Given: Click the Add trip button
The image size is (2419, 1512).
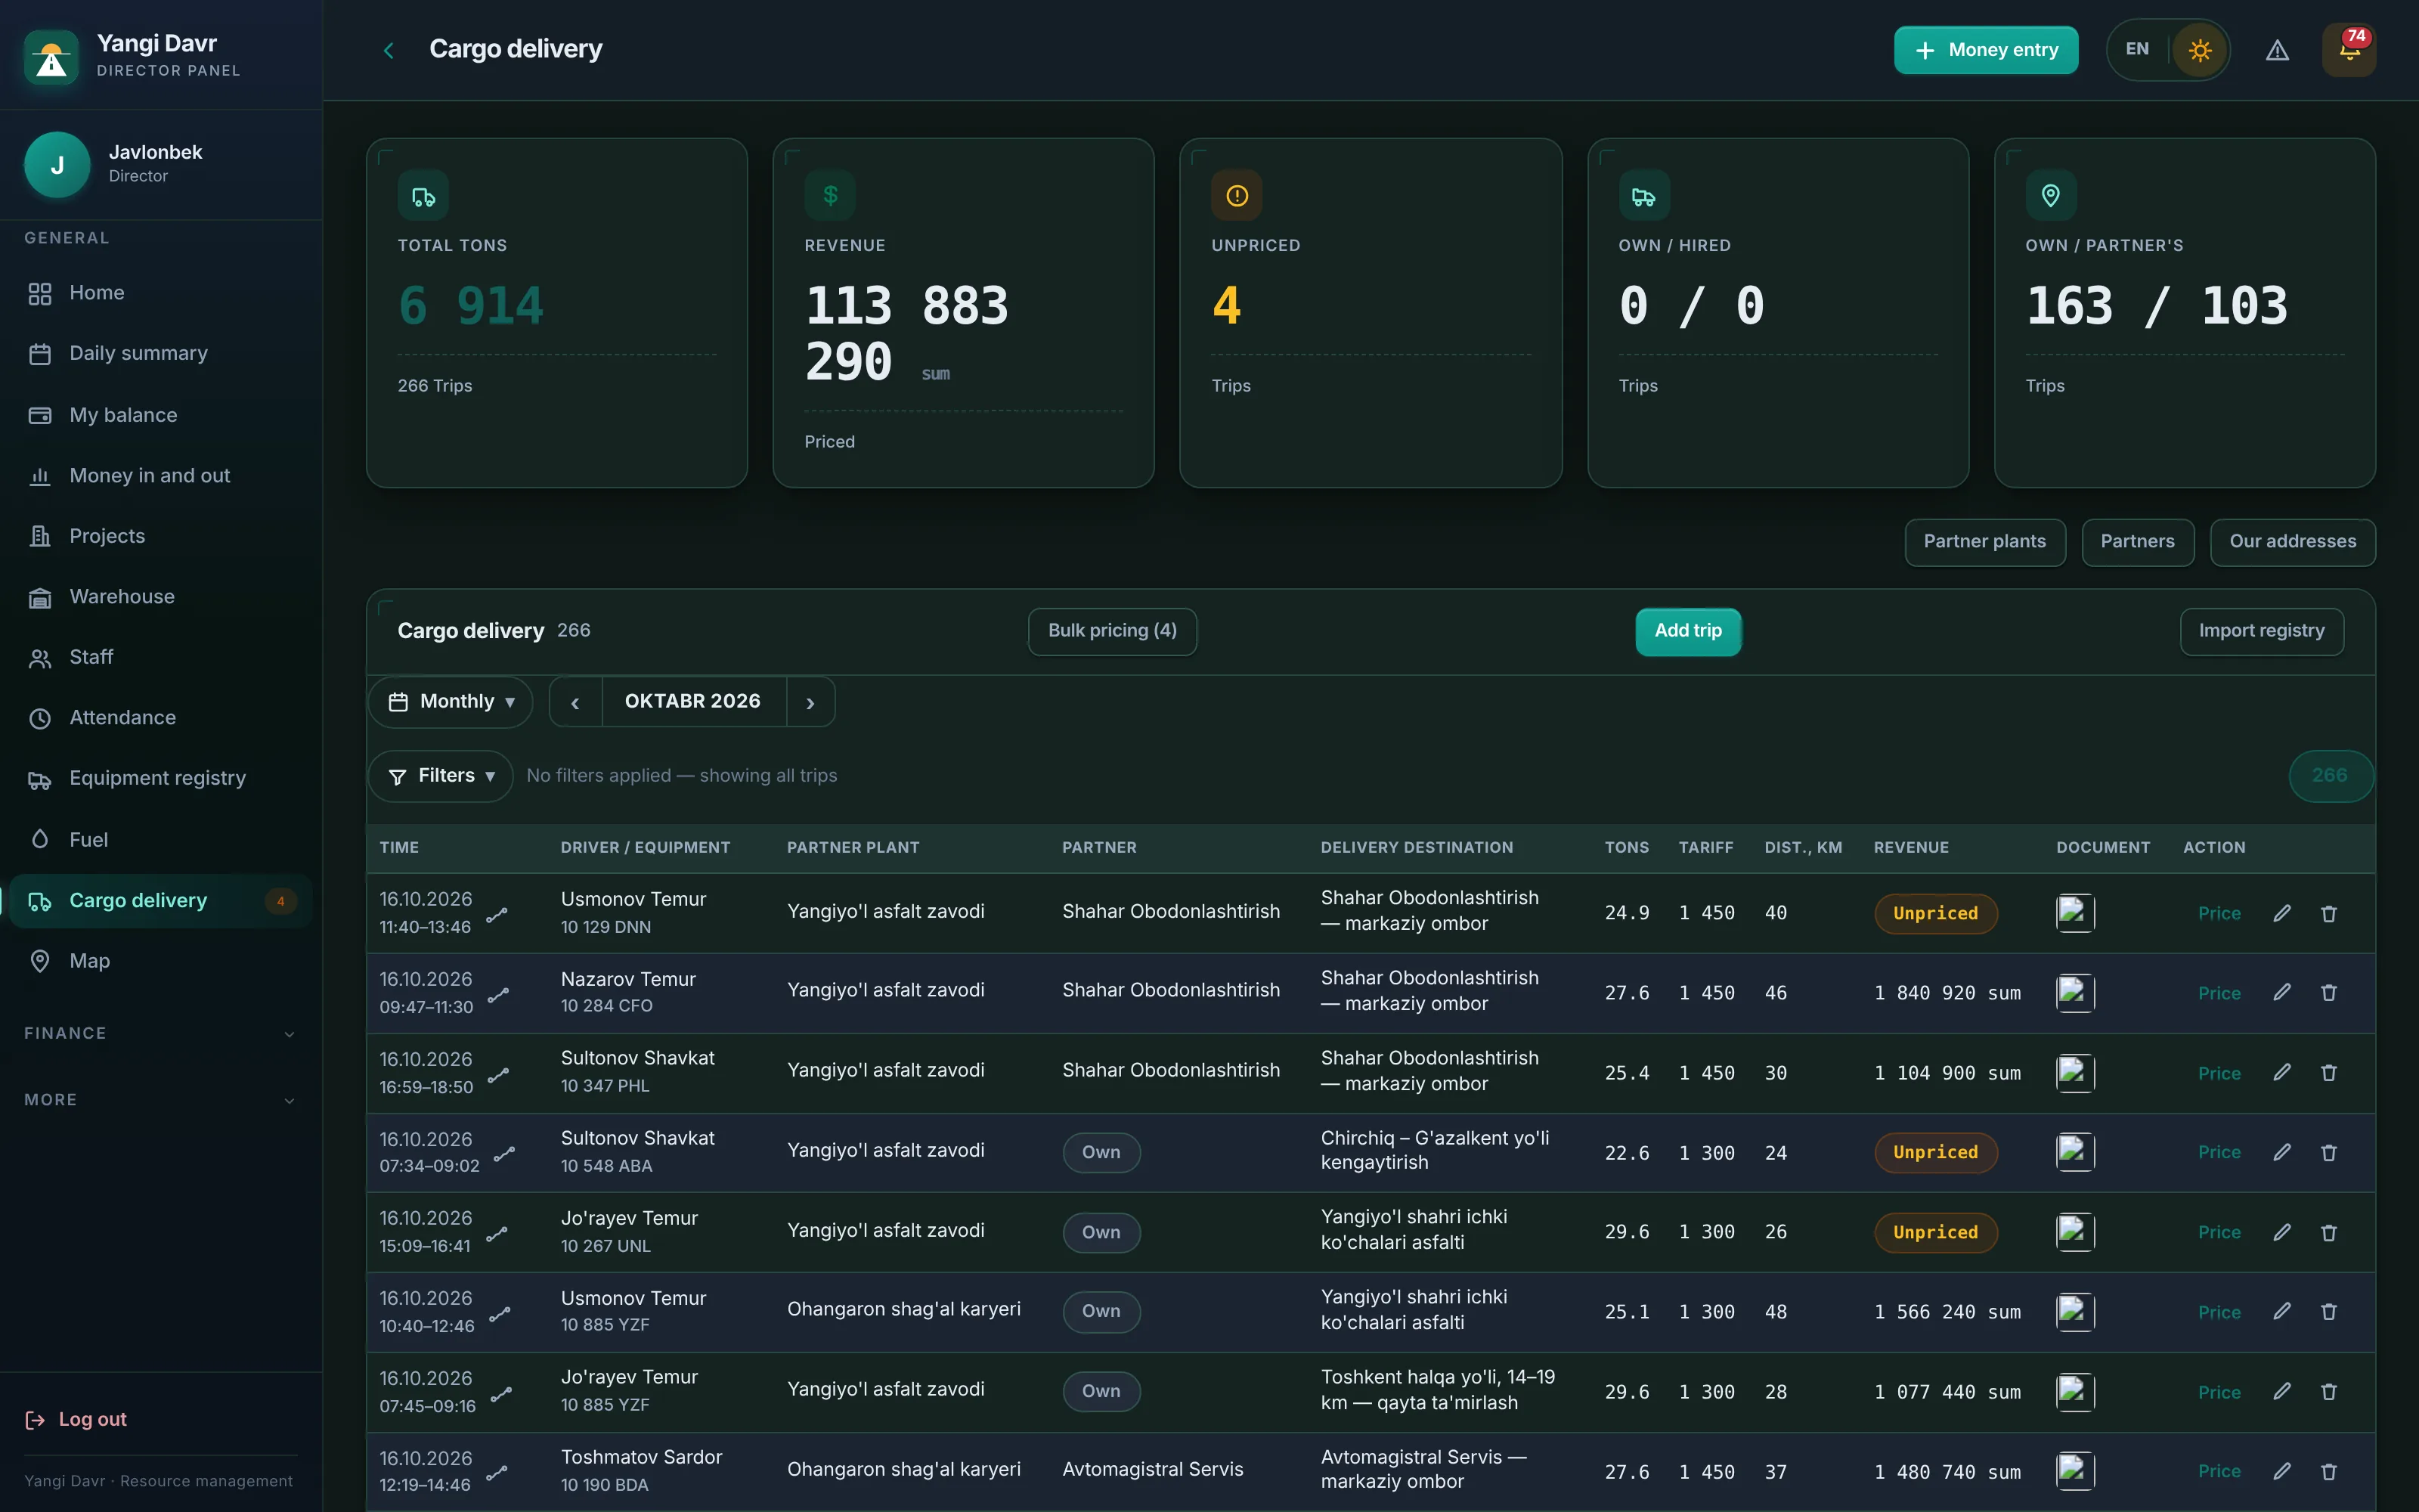Looking at the screenshot, I should click(1687, 631).
